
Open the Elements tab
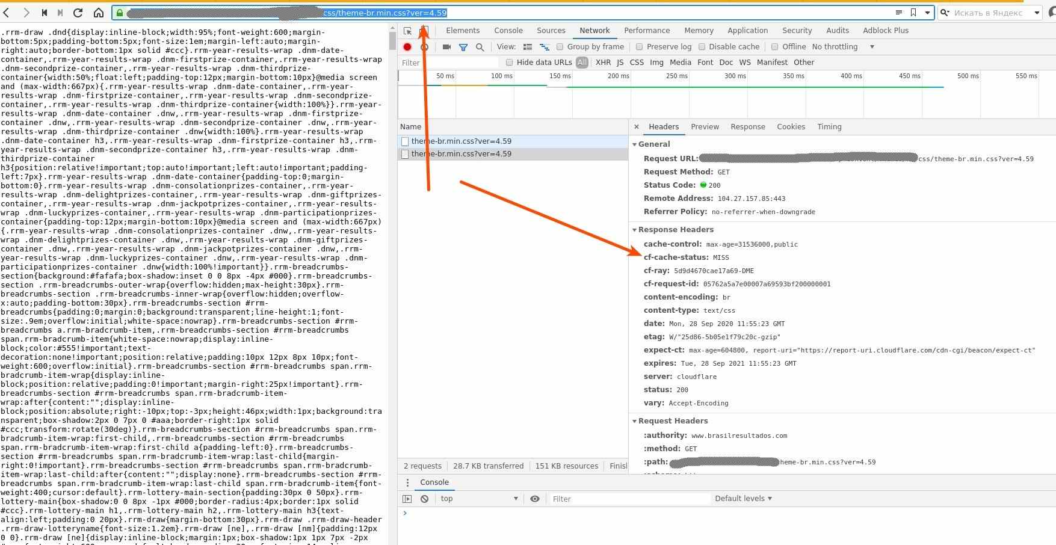(x=463, y=31)
